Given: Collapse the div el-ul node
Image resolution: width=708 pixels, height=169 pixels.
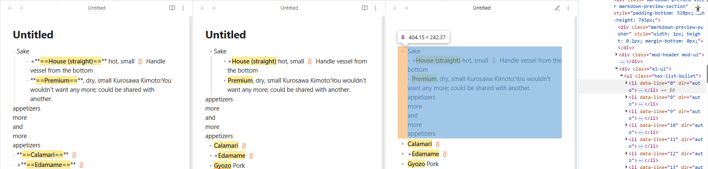Looking at the screenshot, I should [x=617, y=69].
